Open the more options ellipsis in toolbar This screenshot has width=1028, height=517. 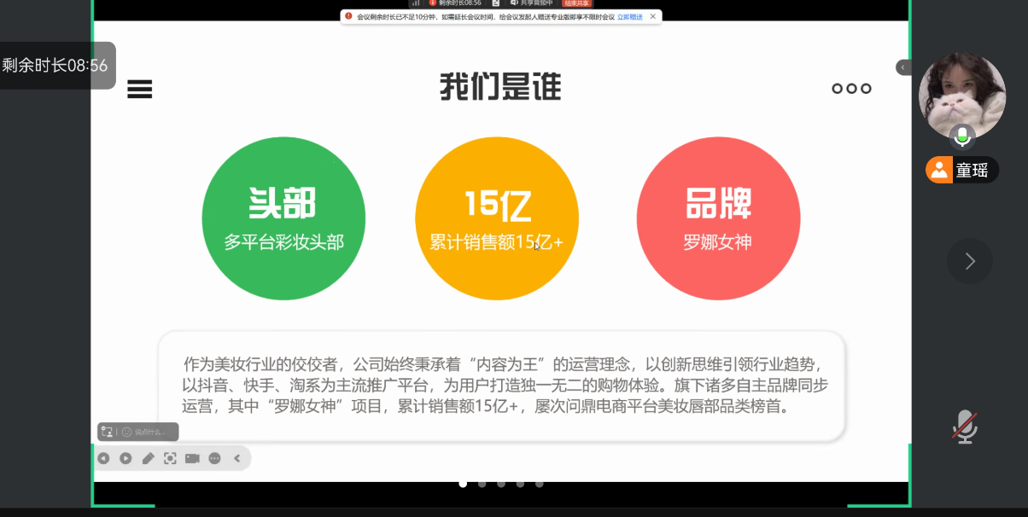[x=214, y=458]
